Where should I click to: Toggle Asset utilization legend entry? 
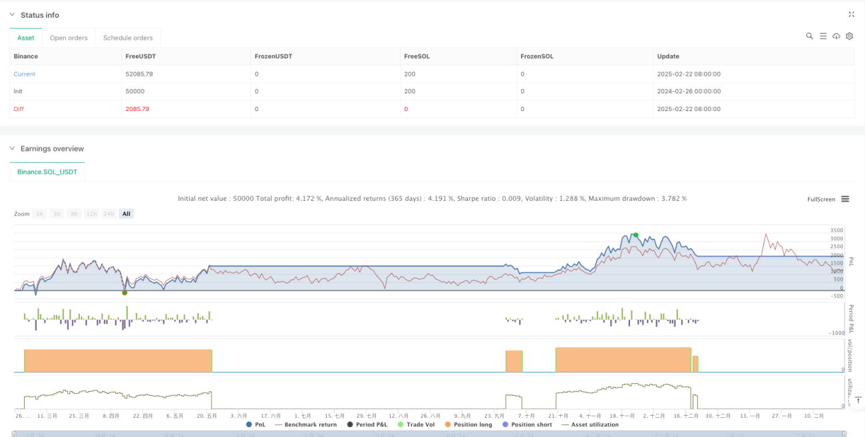coord(590,424)
